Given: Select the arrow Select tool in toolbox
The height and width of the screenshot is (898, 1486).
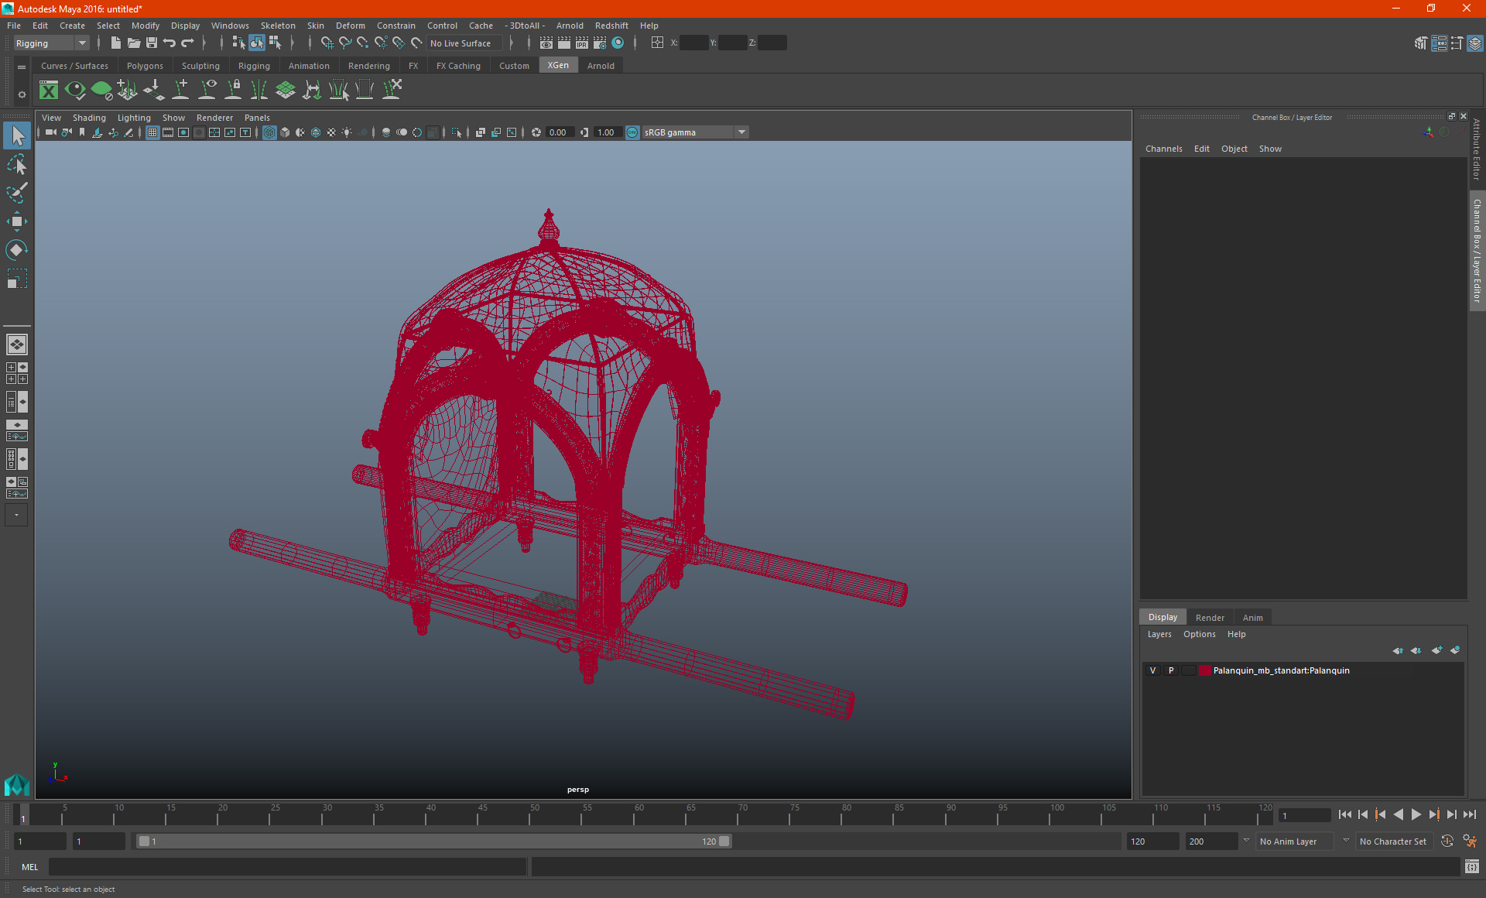Looking at the screenshot, I should pos(17,135).
